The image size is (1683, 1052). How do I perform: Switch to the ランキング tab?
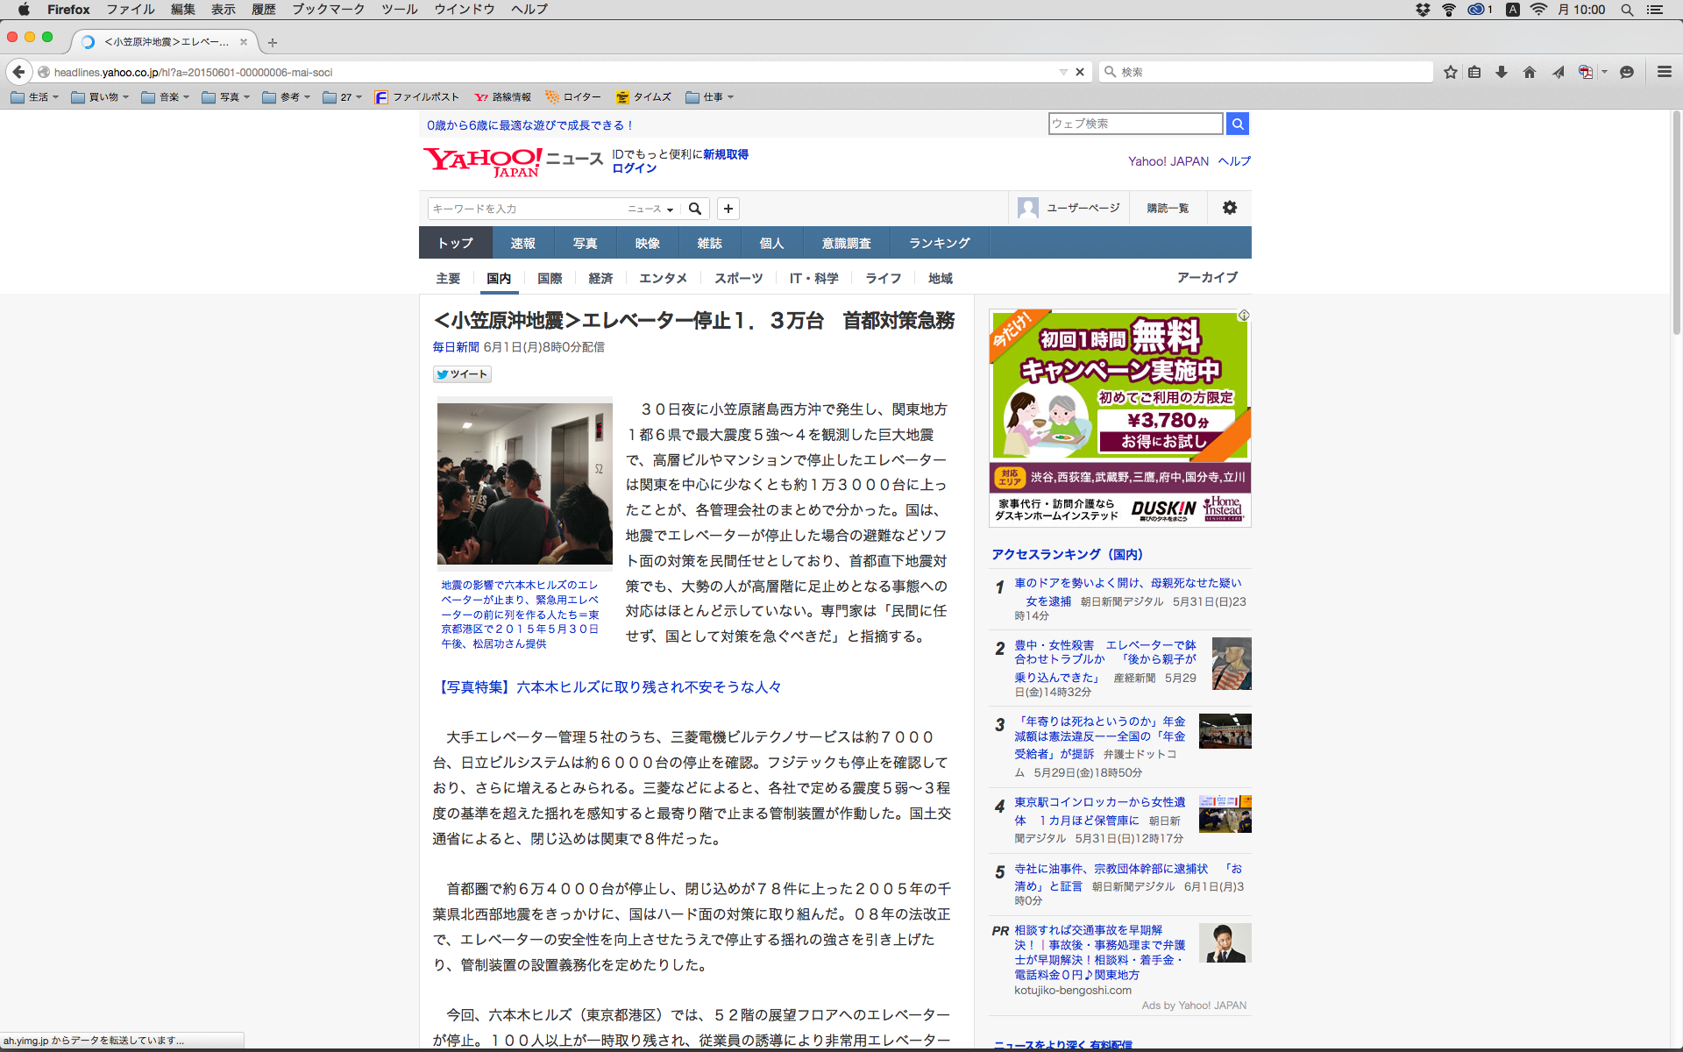[x=939, y=243]
